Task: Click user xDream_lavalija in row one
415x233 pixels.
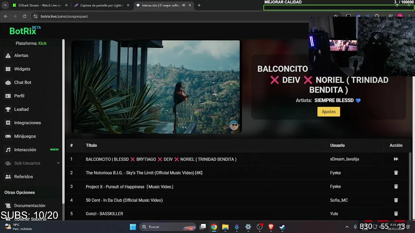Action: (x=344, y=159)
